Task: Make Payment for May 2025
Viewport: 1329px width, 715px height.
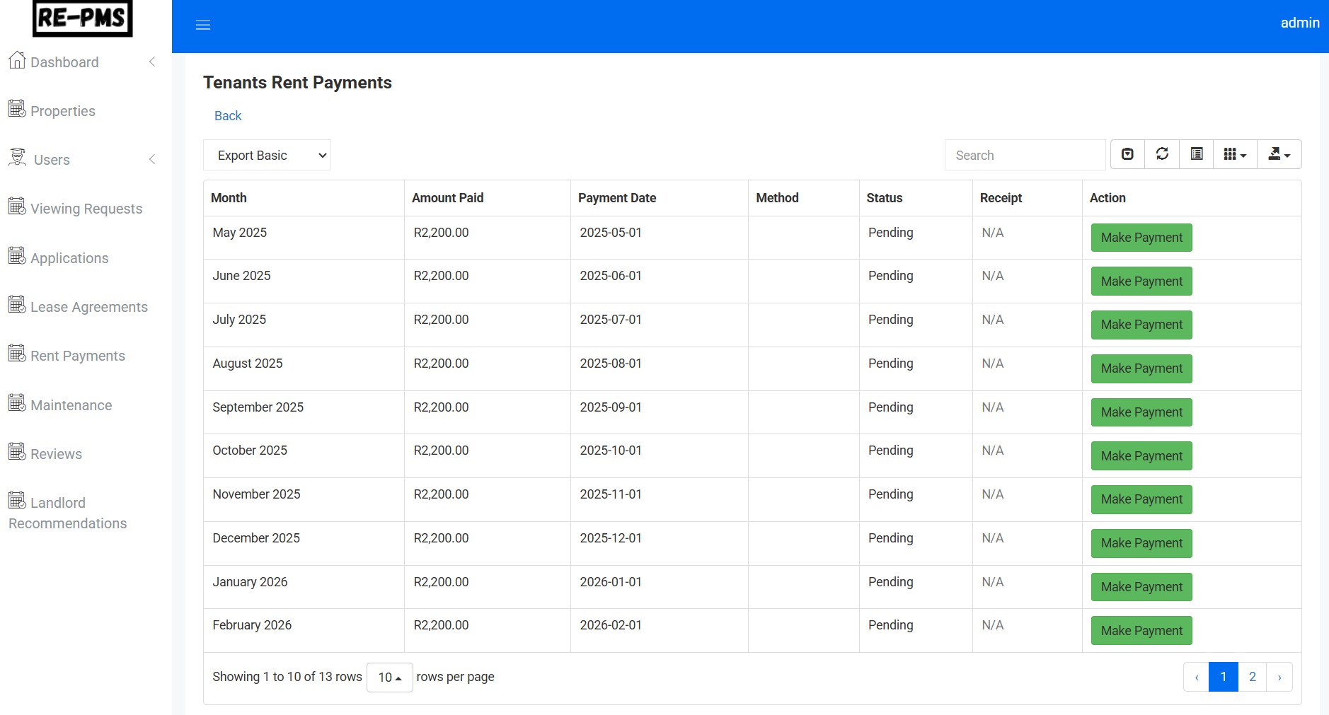Action: click(1140, 238)
